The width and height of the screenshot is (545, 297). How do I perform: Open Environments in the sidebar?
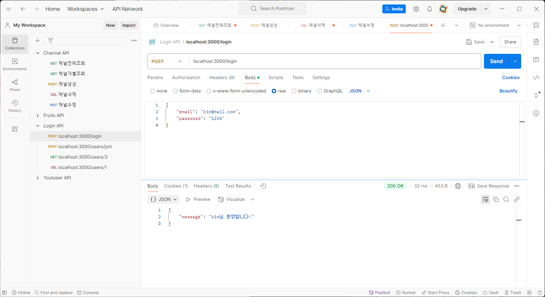(15, 65)
